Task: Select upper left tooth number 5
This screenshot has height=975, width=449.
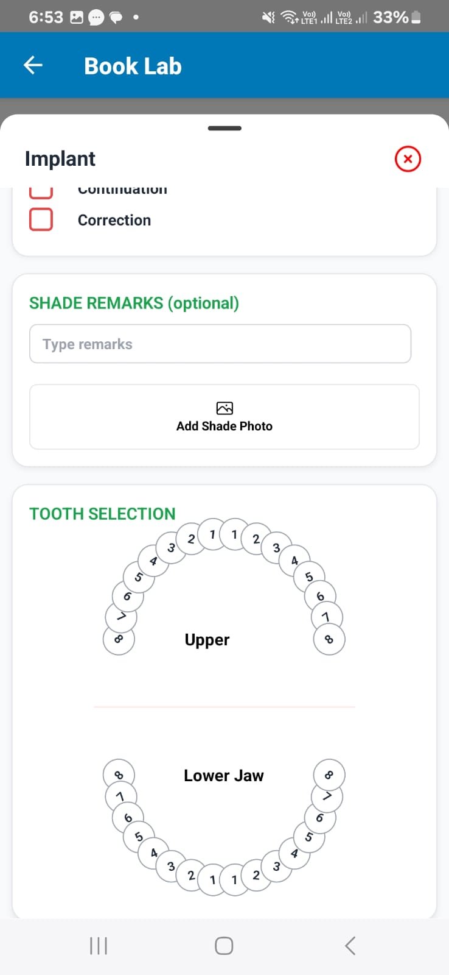Action: click(139, 576)
